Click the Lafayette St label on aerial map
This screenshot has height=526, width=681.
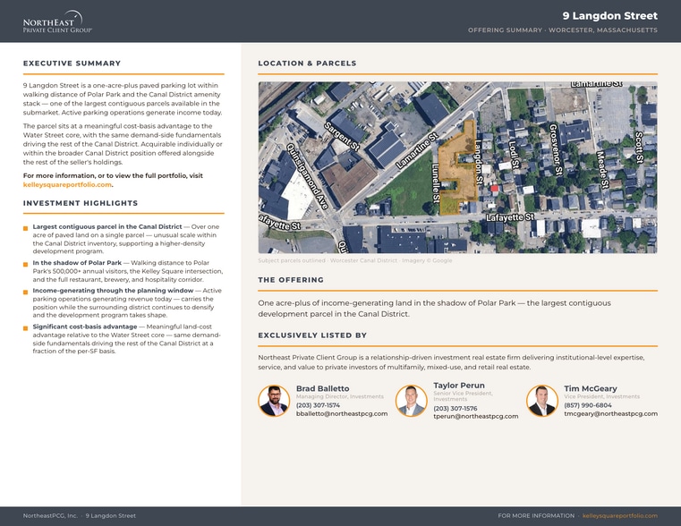point(510,217)
